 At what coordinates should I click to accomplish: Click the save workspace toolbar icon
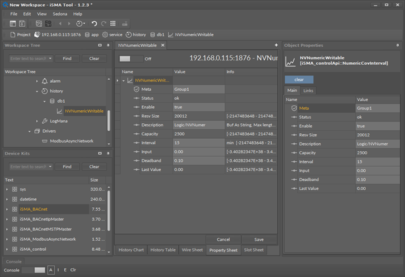22,24
